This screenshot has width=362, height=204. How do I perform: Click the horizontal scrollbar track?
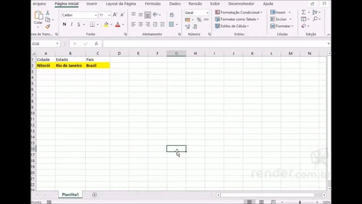(x=268, y=195)
